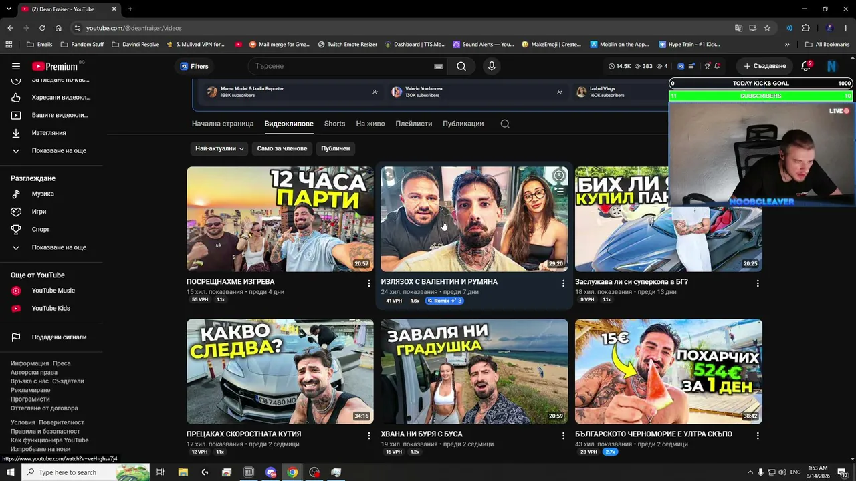Screen dimensions: 856x481
Task: Search within the channel using magnifier icon
Action: point(505,124)
